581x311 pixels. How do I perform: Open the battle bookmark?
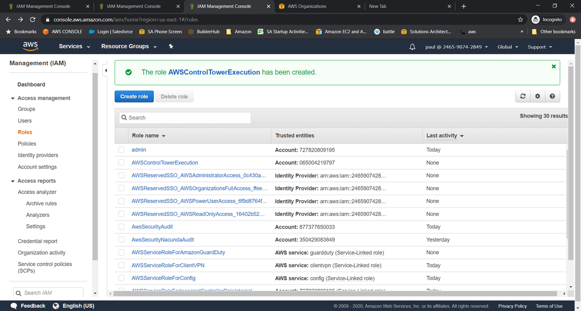click(385, 31)
